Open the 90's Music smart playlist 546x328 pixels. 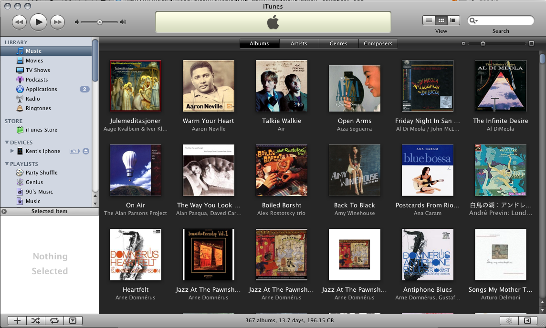pyautogui.click(x=46, y=192)
